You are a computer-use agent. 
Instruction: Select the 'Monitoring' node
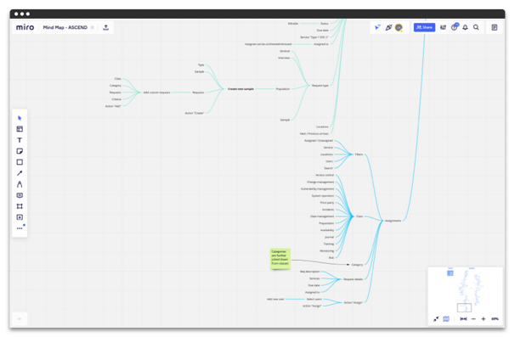click(327, 250)
